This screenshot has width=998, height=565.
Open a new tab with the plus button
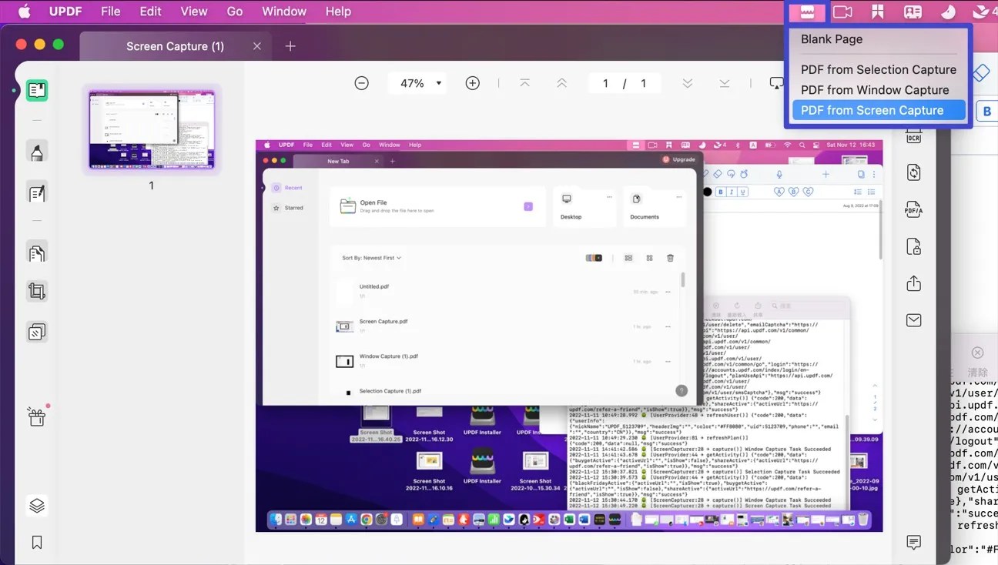click(290, 46)
